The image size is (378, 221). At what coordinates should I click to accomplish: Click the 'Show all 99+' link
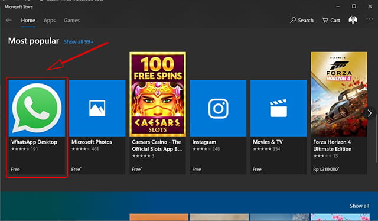click(79, 41)
